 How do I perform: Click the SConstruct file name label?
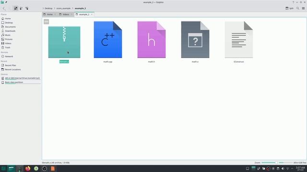tap(239, 62)
